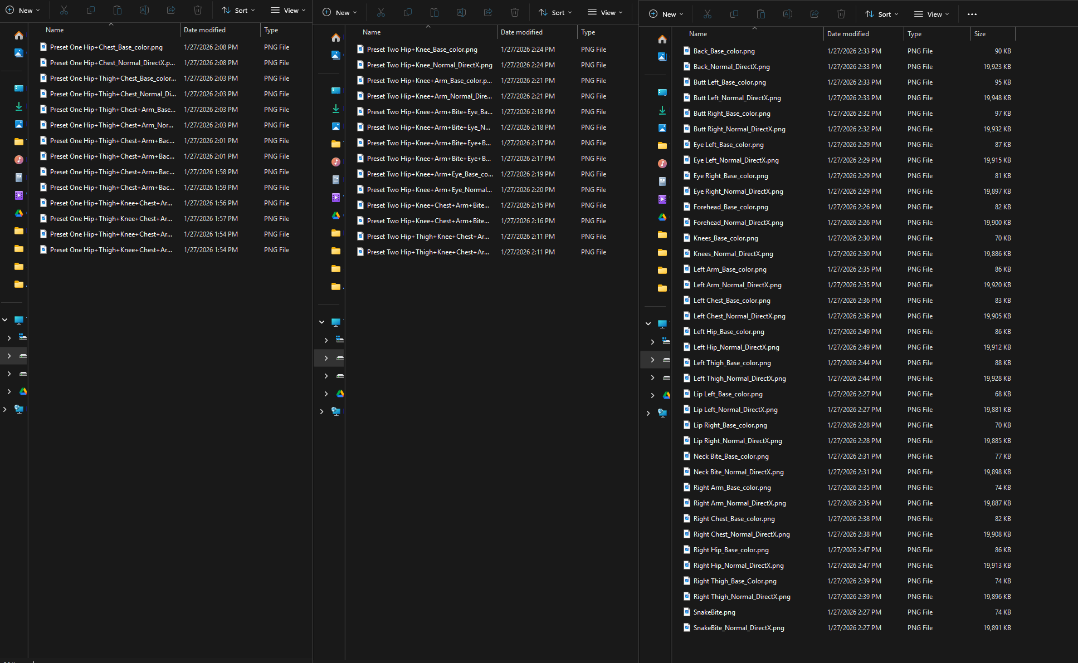Open Gallery in the Preset One window sidebar

pos(19,53)
